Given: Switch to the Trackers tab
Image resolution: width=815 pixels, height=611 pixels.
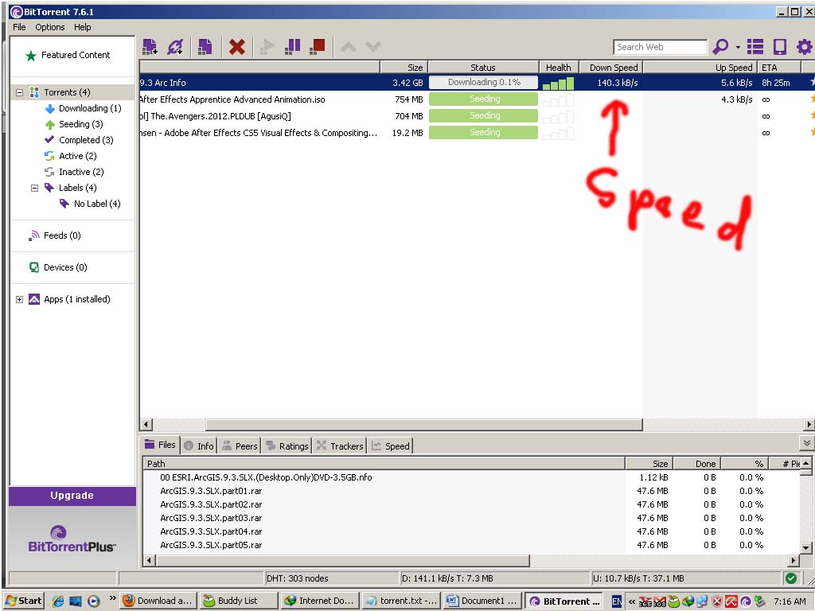Looking at the screenshot, I should tap(340, 446).
